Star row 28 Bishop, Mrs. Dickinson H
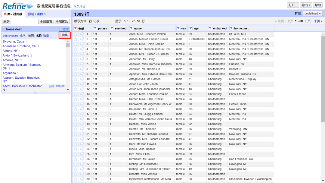Viewport: 325px width, 183px height. 76,169
